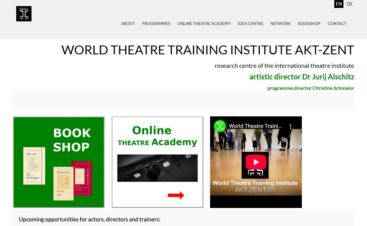Screen dimensions: 367x226
Task: Click "artistic director Dr Jurij Alschitz" text
Action: pos(302,77)
